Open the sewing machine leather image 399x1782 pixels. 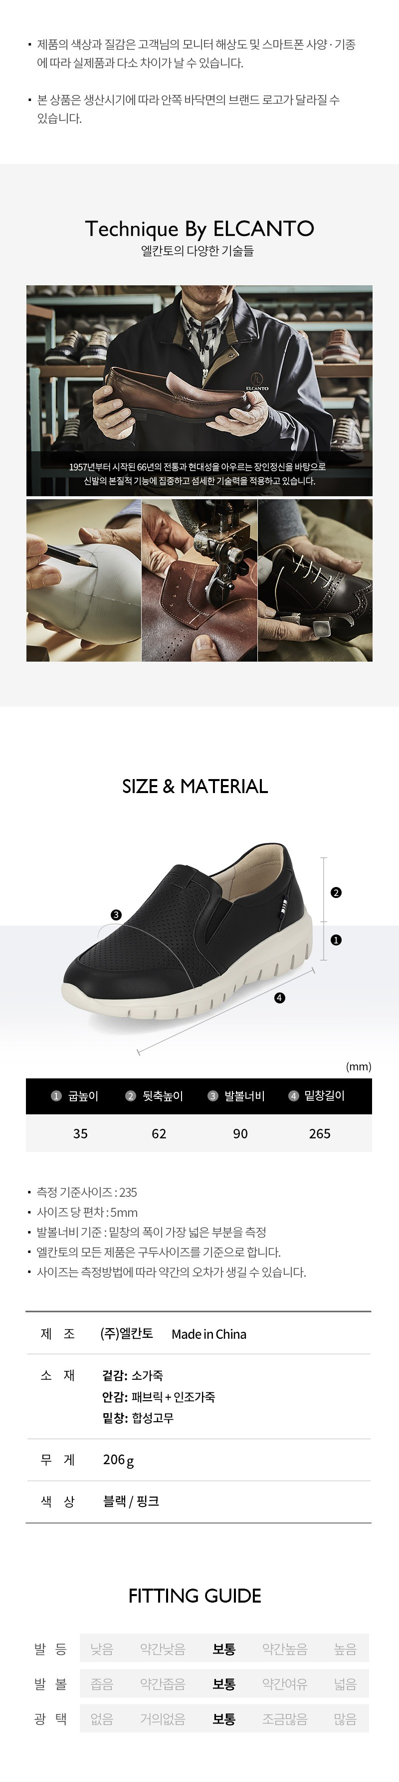click(x=199, y=580)
